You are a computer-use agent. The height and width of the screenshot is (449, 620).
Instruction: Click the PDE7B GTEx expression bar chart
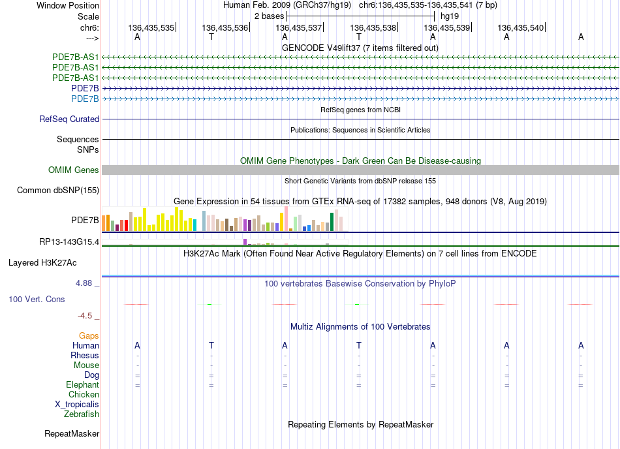click(225, 219)
